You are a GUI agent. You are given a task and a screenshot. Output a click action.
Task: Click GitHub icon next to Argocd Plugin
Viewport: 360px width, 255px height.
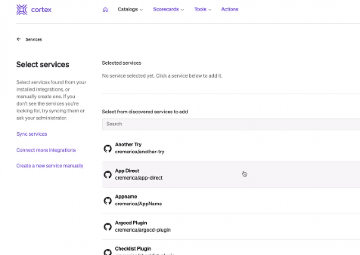click(108, 226)
